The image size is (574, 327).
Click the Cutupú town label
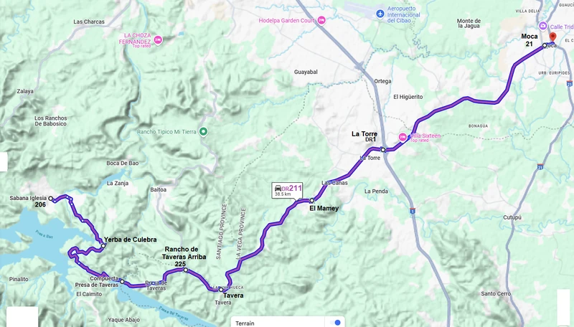512,217
